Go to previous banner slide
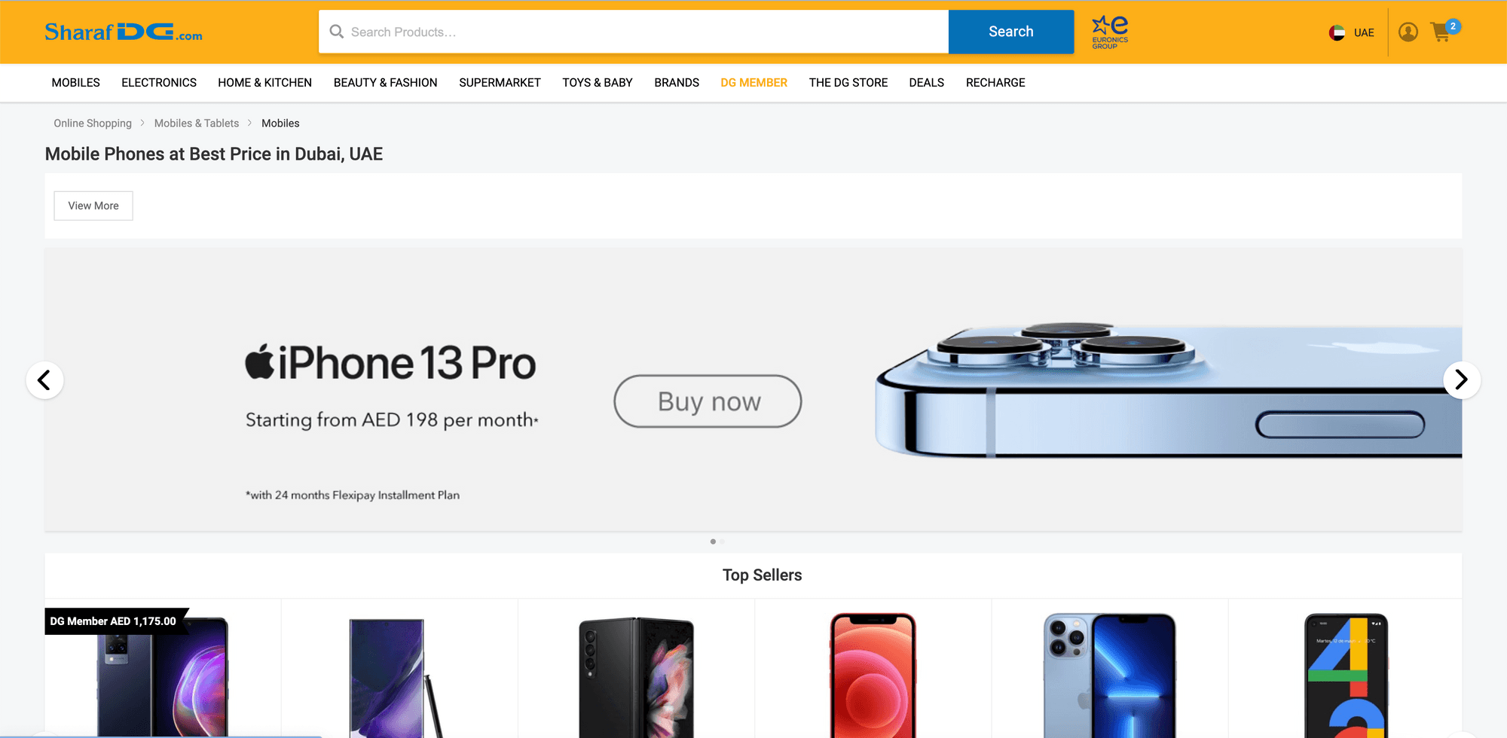 pos(44,380)
